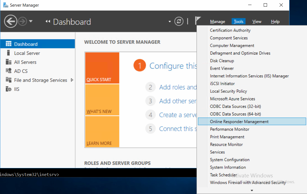Viewport: 307px width, 194px height.
Task: Select Component Services from Tools menu
Action: (229, 38)
